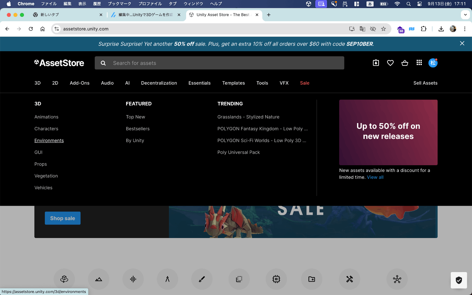Open the Templates navigation menu

234,83
